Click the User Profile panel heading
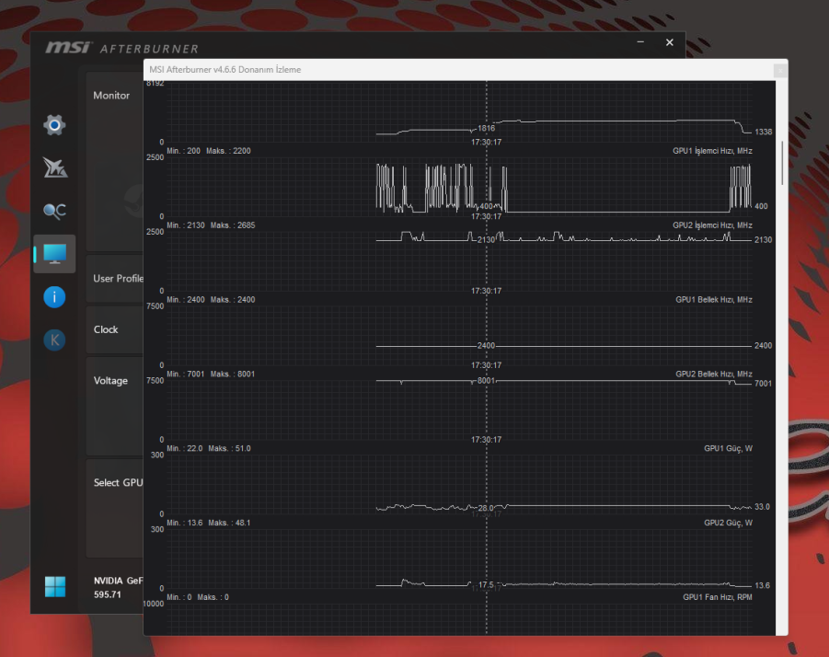Image resolution: width=829 pixels, height=657 pixels. (119, 279)
